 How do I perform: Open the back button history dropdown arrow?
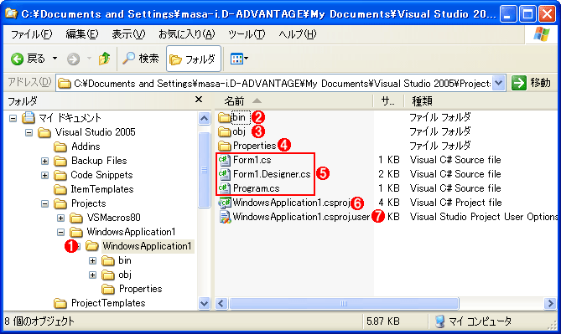click(55, 59)
